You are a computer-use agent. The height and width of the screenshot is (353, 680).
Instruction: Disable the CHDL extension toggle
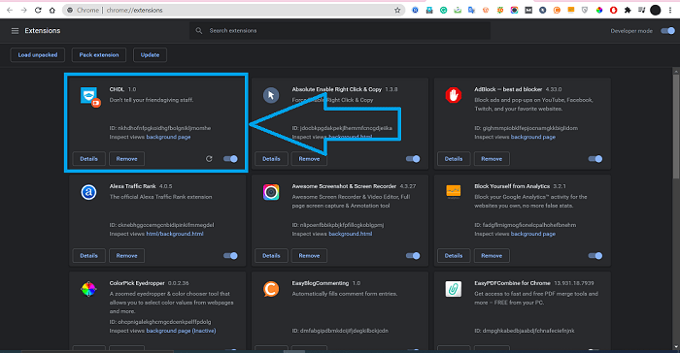point(230,159)
